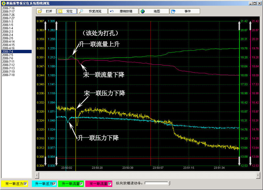Toggle the cyan 升一联压力 checkbox
Image resolution: width=263 pixels, height=190 pixels.
coord(54,183)
